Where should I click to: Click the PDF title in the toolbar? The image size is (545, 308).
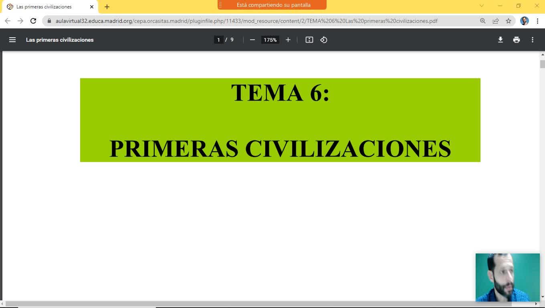point(60,40)
